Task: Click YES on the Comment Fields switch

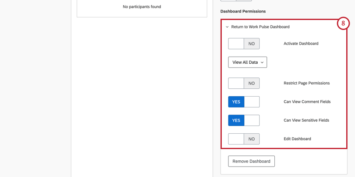Action: coord(236,102)
